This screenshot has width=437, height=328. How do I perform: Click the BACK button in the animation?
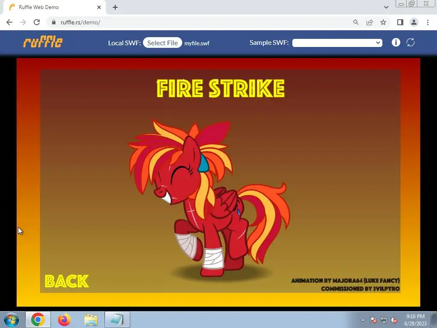pyautogui.click(x=67, y=281)
